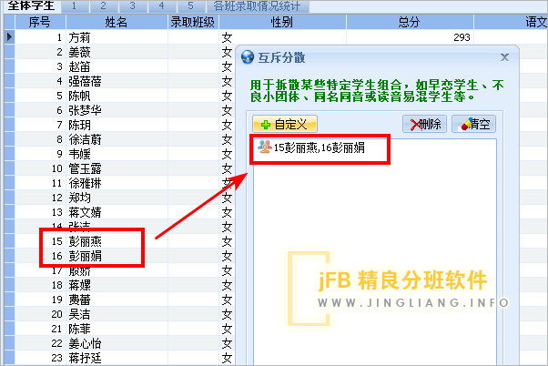Select student 蒋文婧
This screenshot has width=548, height=366.
pyautogui.click(x=85, y=212)
